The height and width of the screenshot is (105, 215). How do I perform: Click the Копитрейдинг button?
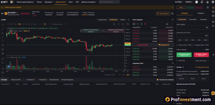[163, 14]
